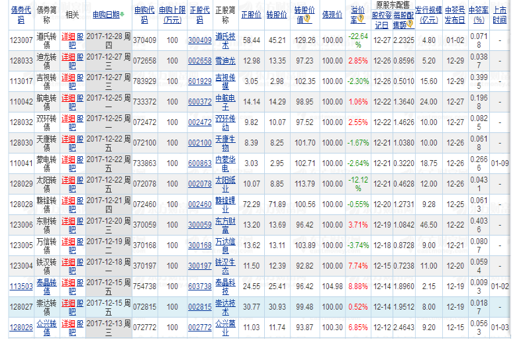Screen dimensions: 525x350
Task: Click the help icon beside 溢价率 header
Action: (360, 19)
